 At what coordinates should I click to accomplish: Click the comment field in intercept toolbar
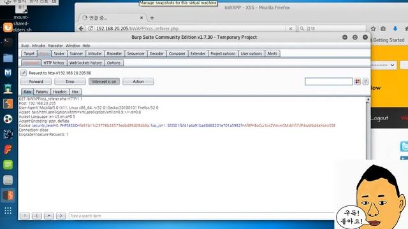point(329,81)
